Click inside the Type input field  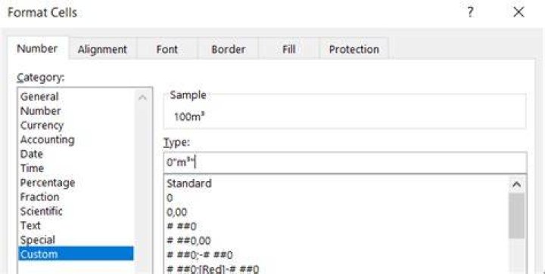(x=345, y=162)
